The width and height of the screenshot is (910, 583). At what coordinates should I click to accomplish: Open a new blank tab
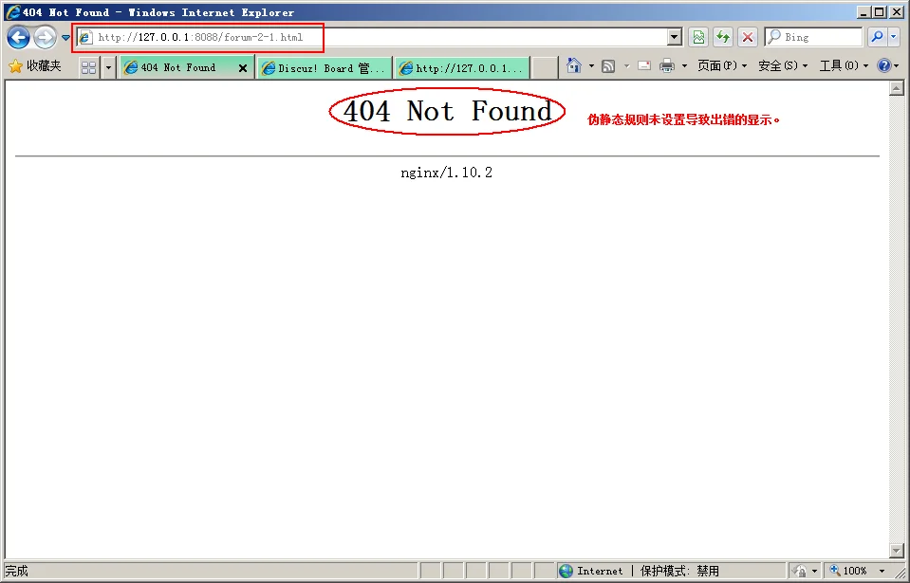545,68
